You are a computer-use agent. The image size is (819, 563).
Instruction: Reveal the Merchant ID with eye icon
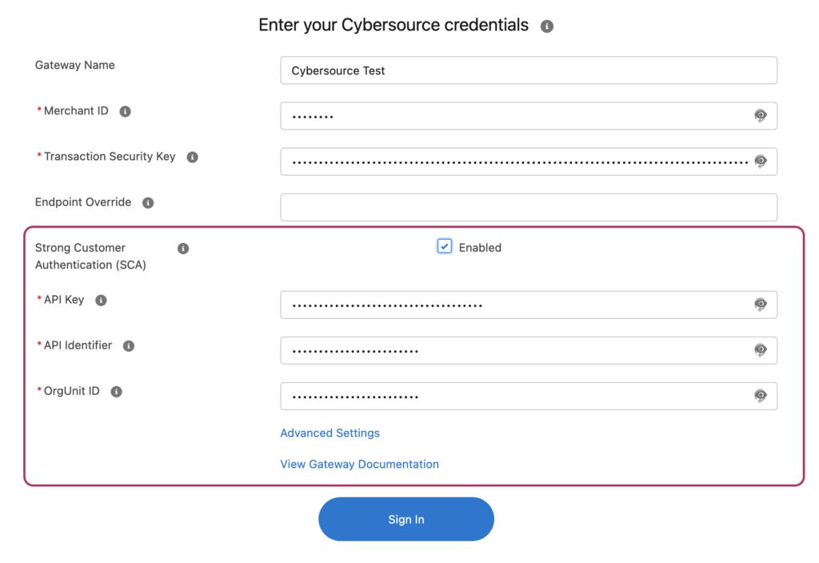[761, 115]
